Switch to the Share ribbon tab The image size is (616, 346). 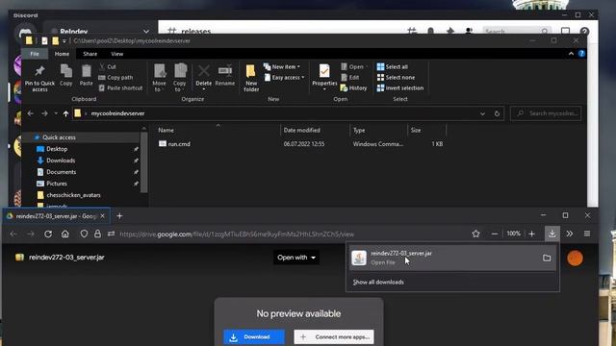pyautogui.click(x=90, y=54)
